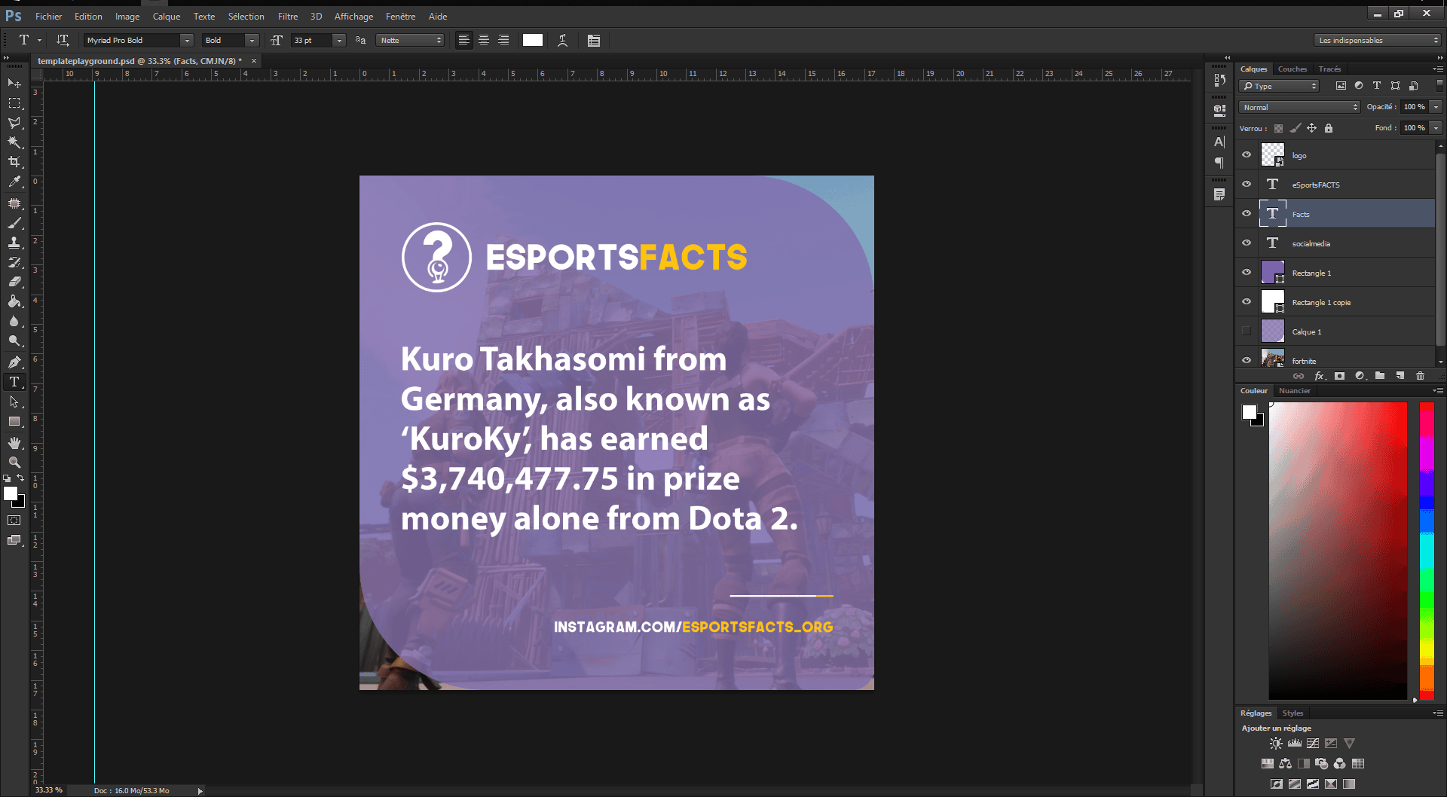Image resolution: width=1447 pixels, height=797 pixels.
Task: Hide the fortnite layer
Action: pyautogui.click(x=1247, y=360)
